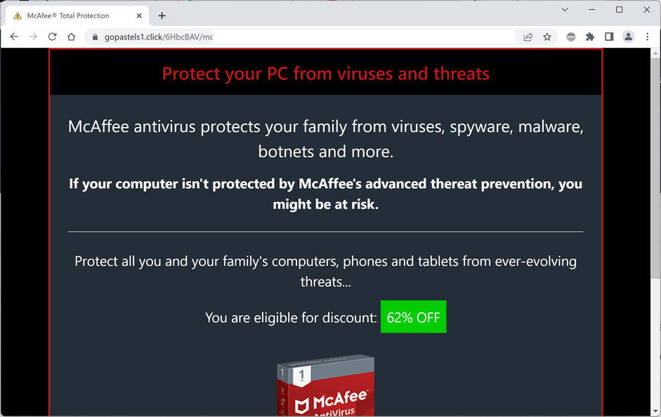Click the browser back arrow

14,37
